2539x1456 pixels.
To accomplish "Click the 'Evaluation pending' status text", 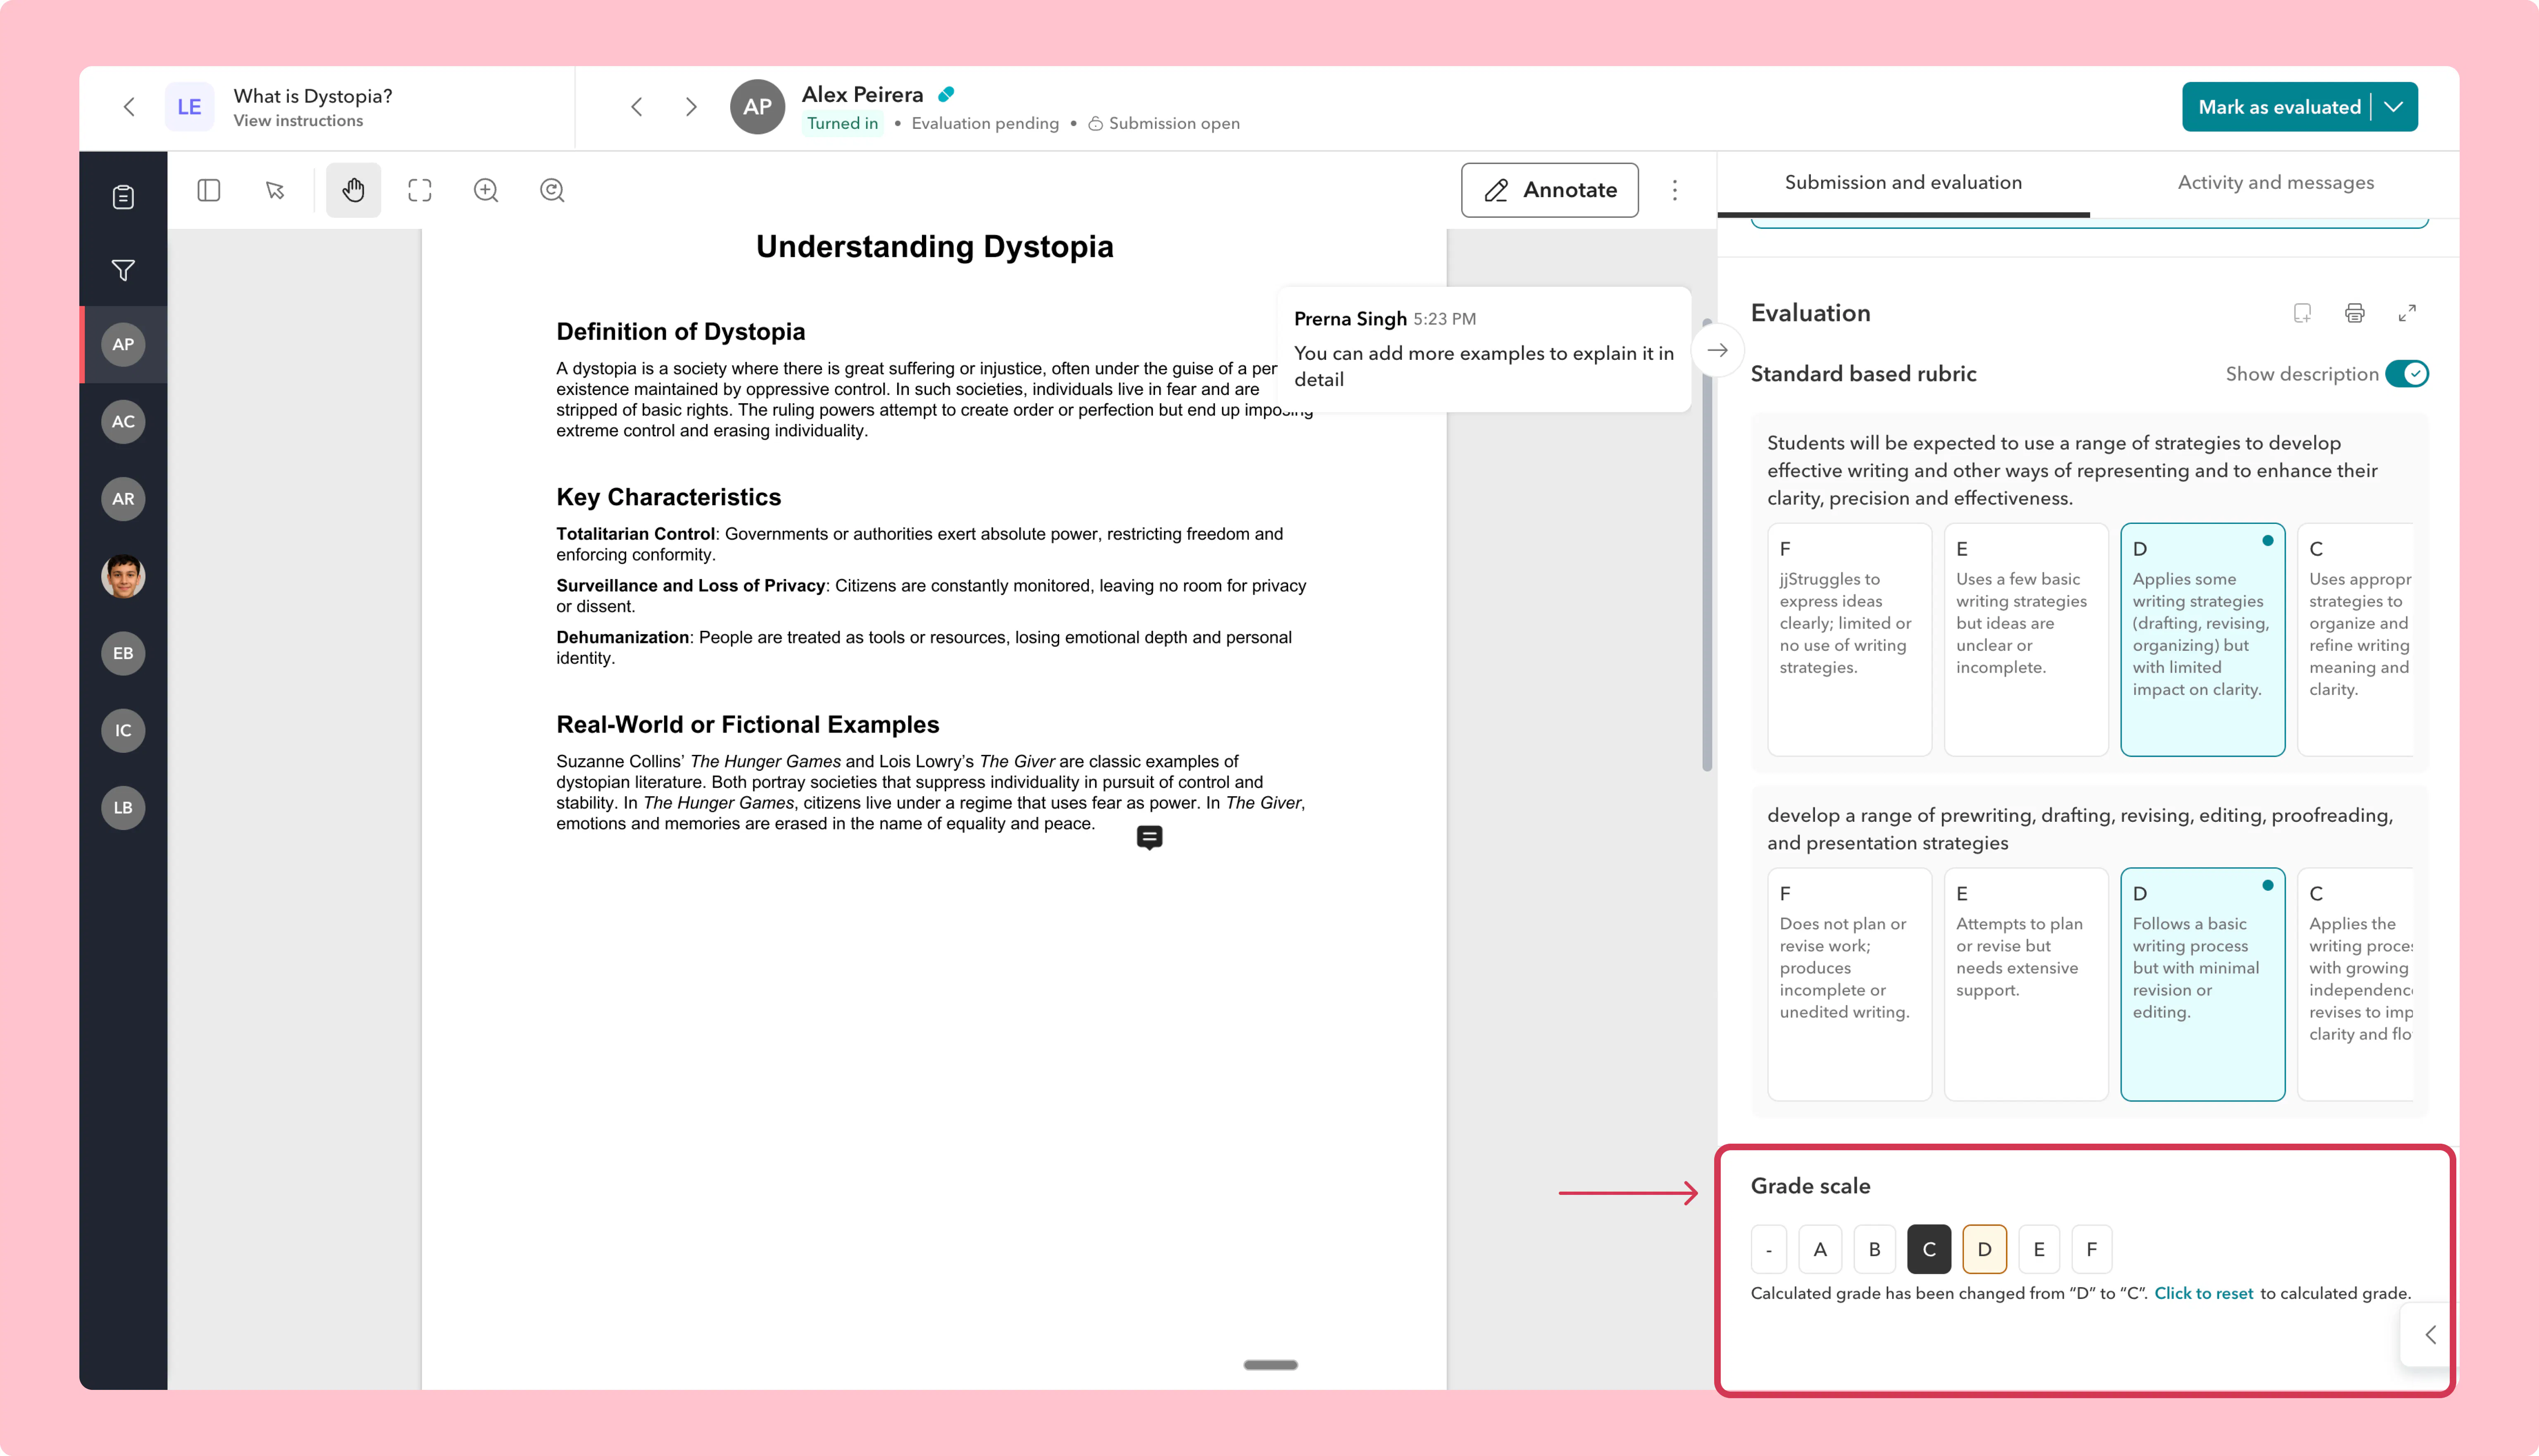I will pos(985,123).
